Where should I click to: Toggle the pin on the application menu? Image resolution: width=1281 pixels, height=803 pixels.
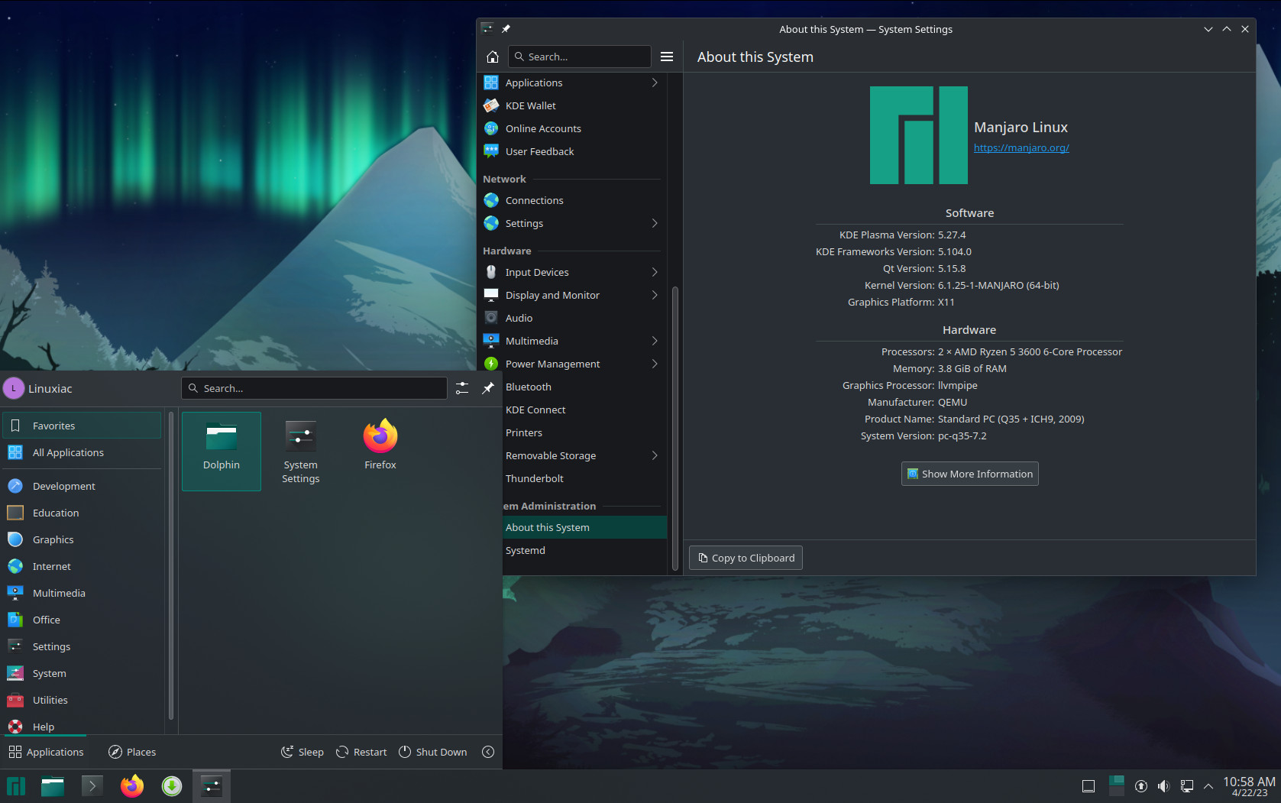pyautogui.click(x=488, y=388)
